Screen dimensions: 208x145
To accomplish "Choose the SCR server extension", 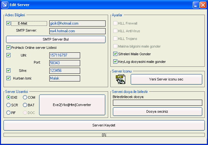I will click(9, 105).
